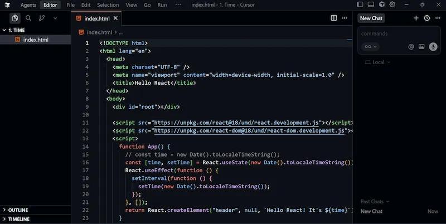Open the Run menu
The width and height of the screenshot is (446, 224).
(162, 5)
